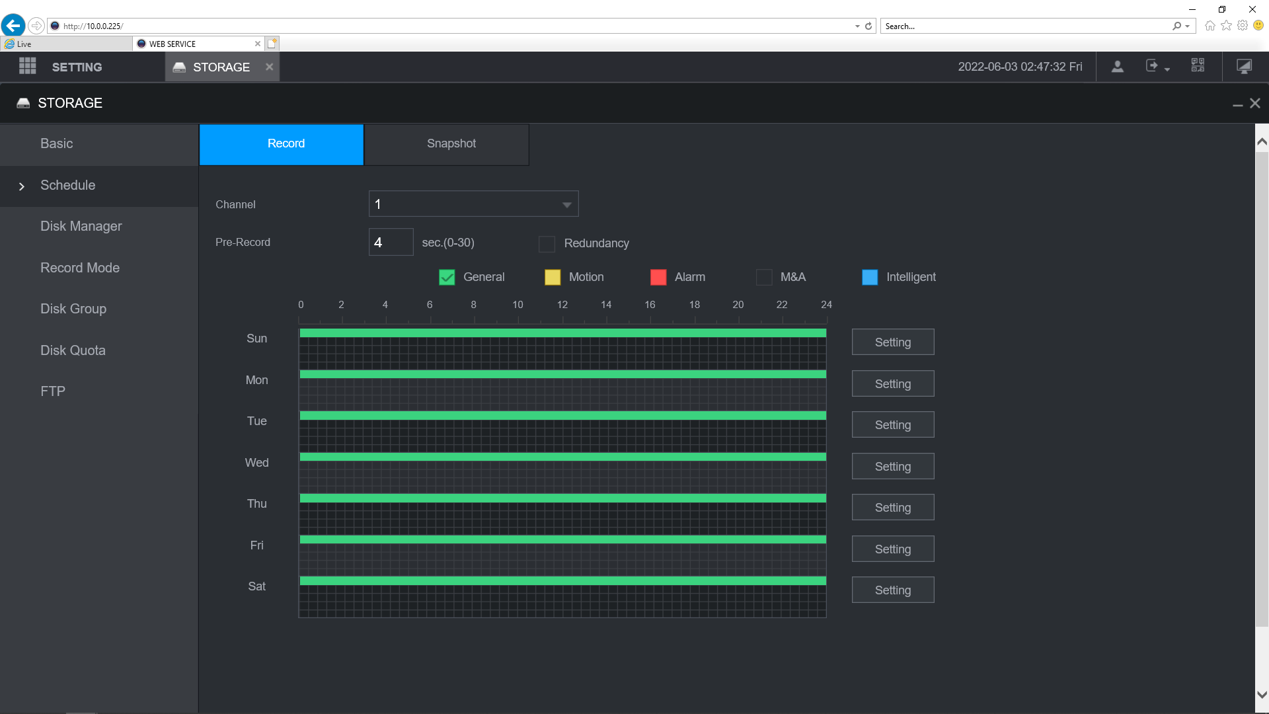Enable the M&A record type checkbox
The image size is (1269, 714).
click(764, 277)
